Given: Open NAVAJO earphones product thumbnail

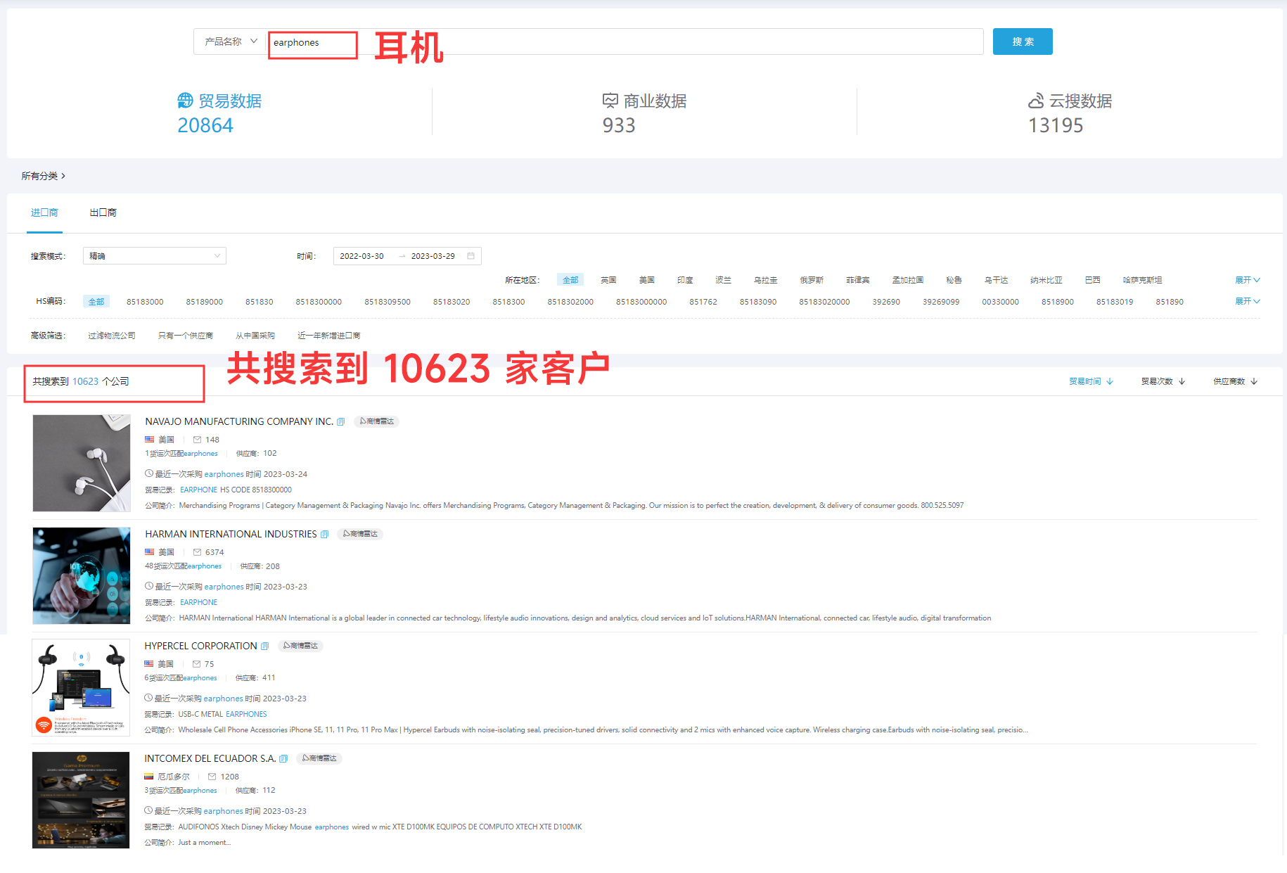Looking at the screenshot, I should (82, 463).
